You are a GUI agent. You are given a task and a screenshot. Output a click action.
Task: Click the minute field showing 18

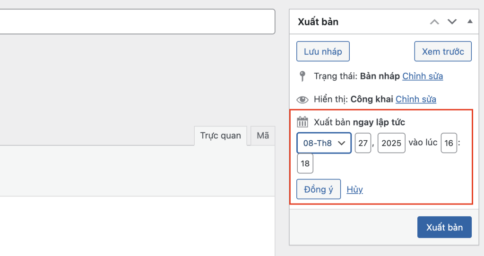pos(305,164)
